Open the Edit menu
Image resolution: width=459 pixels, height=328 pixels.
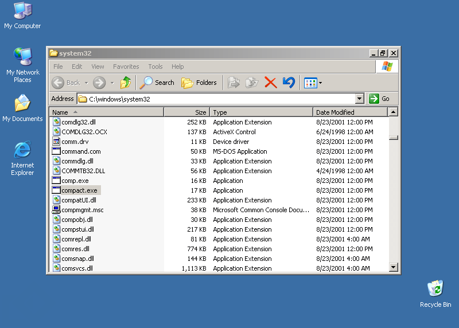77,67
